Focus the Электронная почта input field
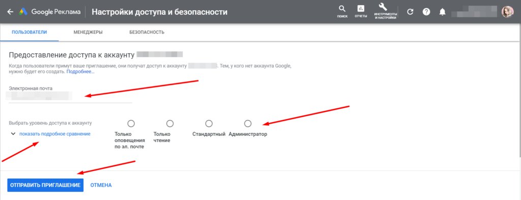The width and height of the screenshot is (521, 200). click(70, 97)
